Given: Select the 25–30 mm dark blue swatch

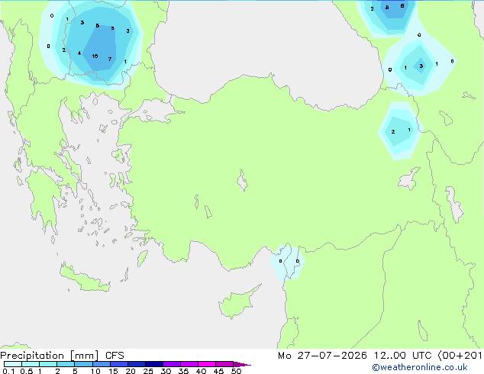Looking at the screenshot, I should [x=154, y=364].
